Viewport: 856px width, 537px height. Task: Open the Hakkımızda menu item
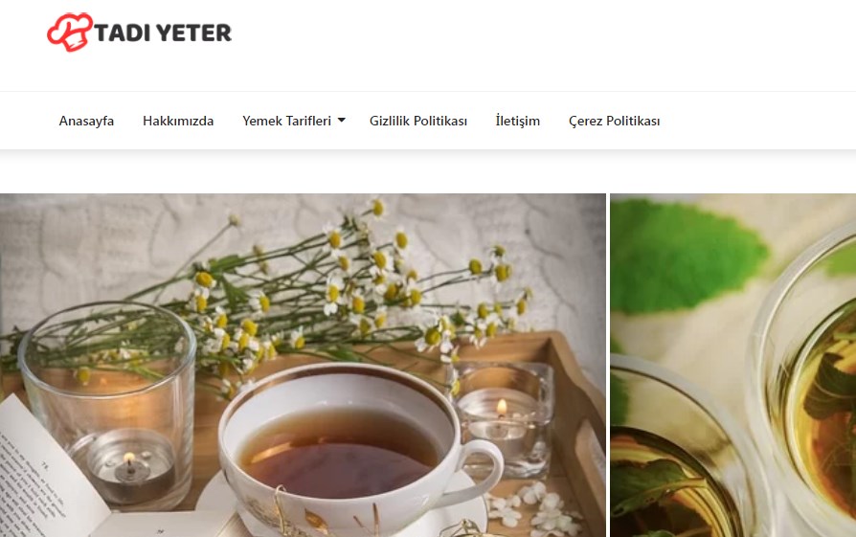(178, 121)
